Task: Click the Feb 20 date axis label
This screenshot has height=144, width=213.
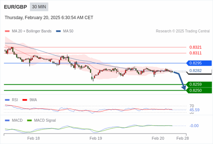Action: pyautogui.click(x=158, y=138)
